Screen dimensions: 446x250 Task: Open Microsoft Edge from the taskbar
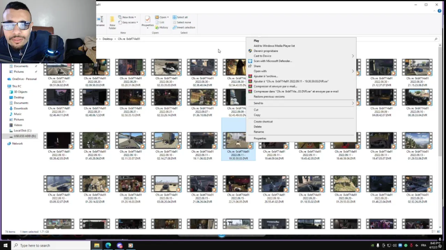108,245
